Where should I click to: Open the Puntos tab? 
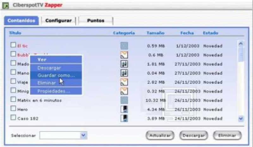point(96,21)
